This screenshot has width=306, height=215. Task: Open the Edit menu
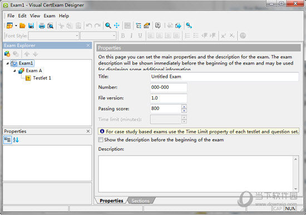(22, 16)
